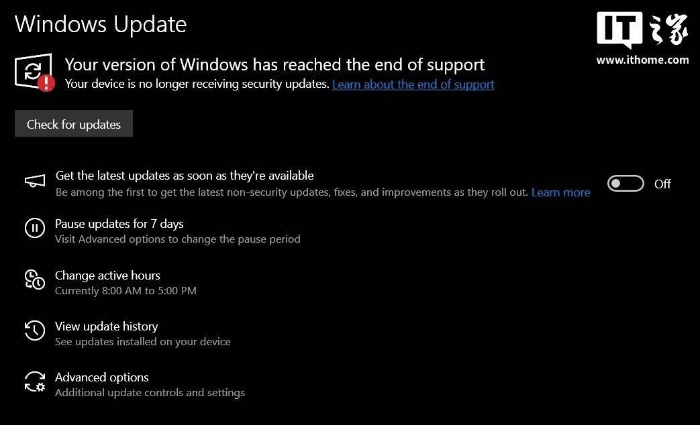The image size is (700, 425).
Task: Click the Windows Update page heading
Action: (x=101, y=24)
